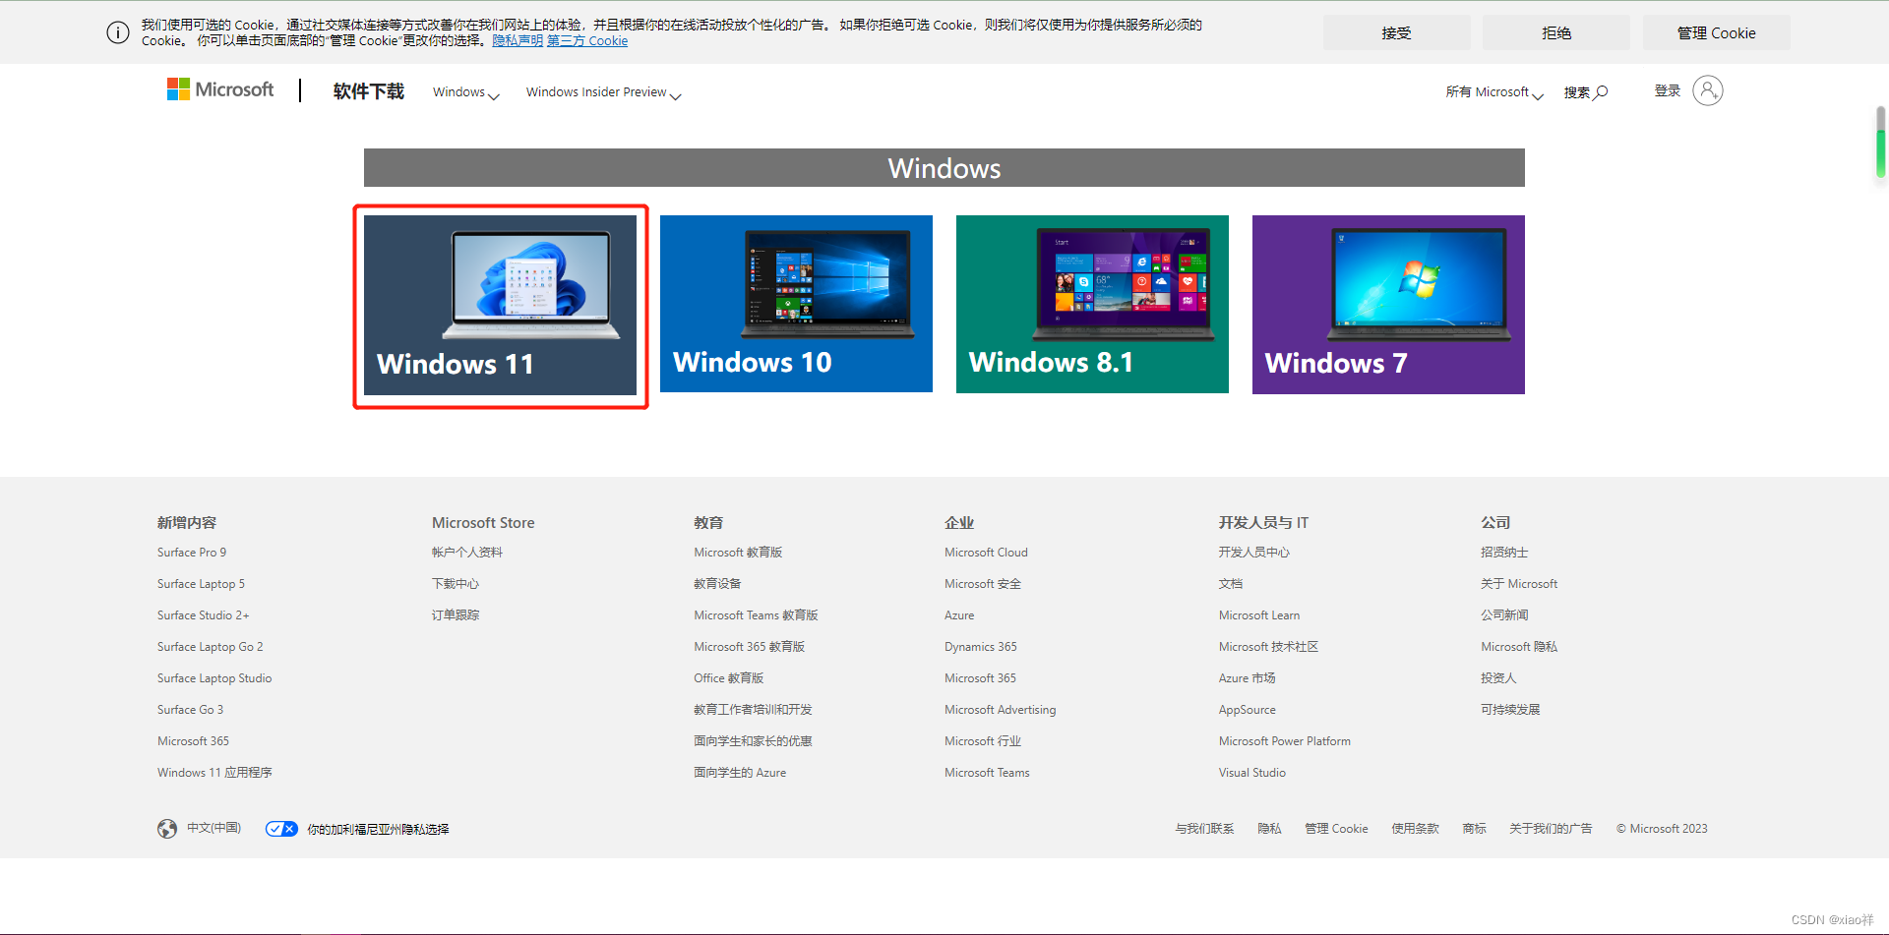Select the Windows 10 tile
Viewport: 1889px width, 935px height.
coord(796,304)
